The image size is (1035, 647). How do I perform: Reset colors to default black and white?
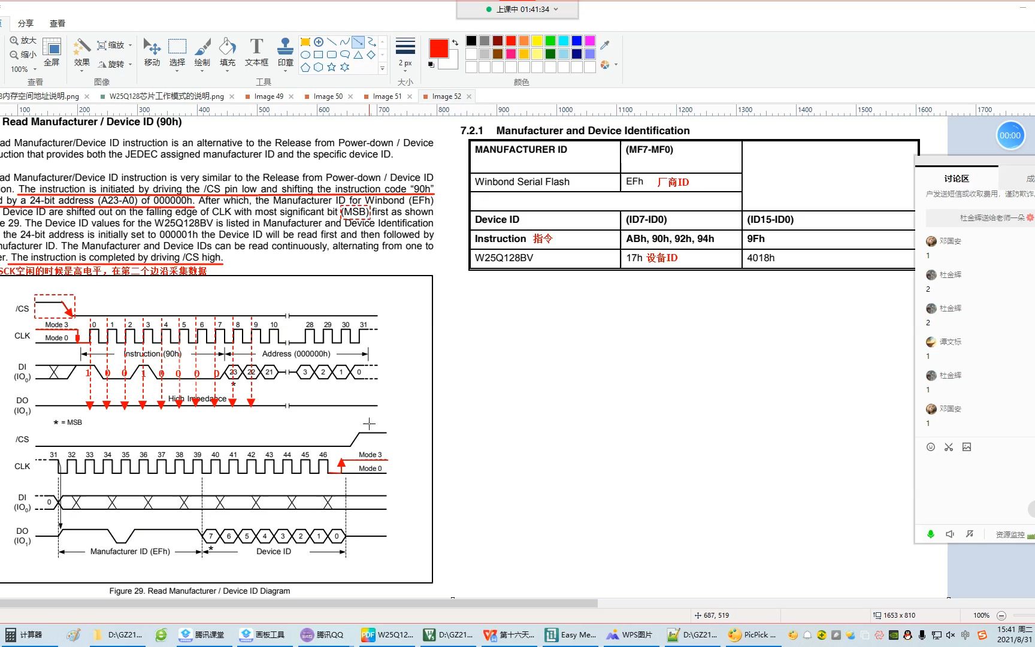point(431,64)
